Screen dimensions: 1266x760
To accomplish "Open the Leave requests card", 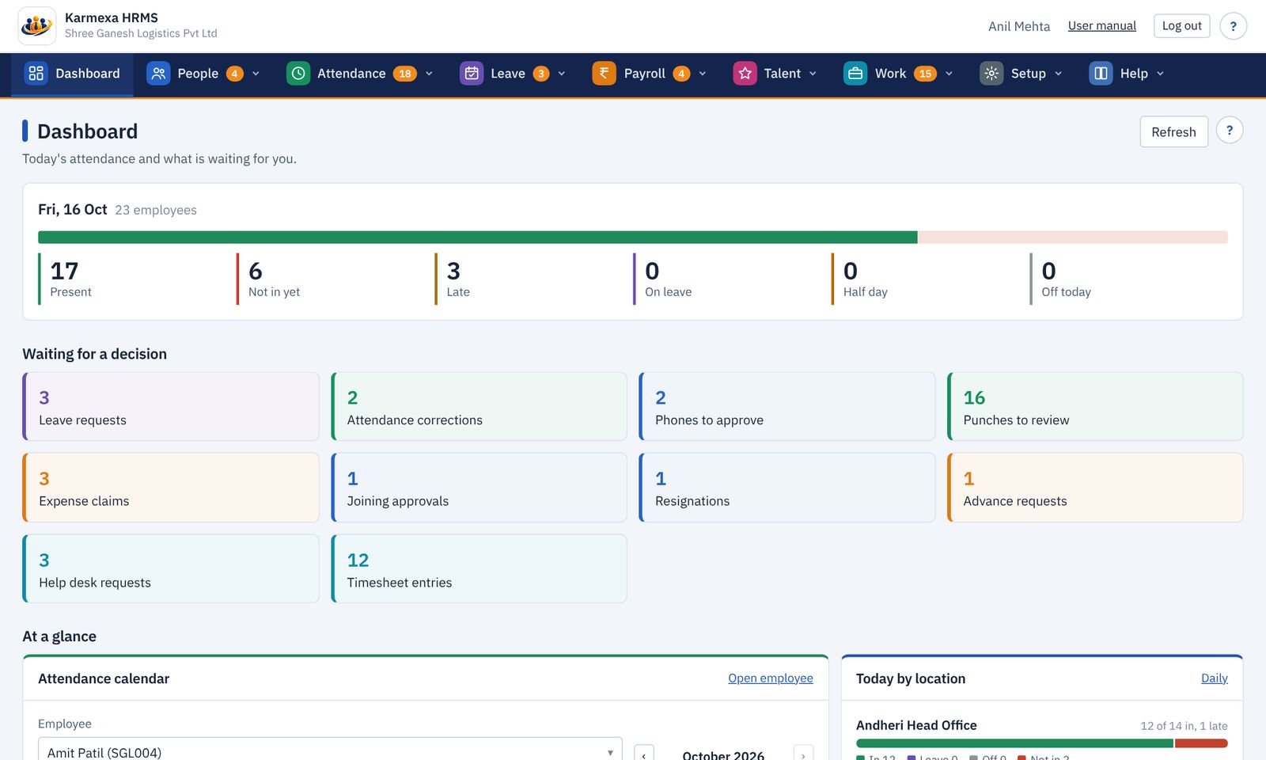I will click(171, 407).
